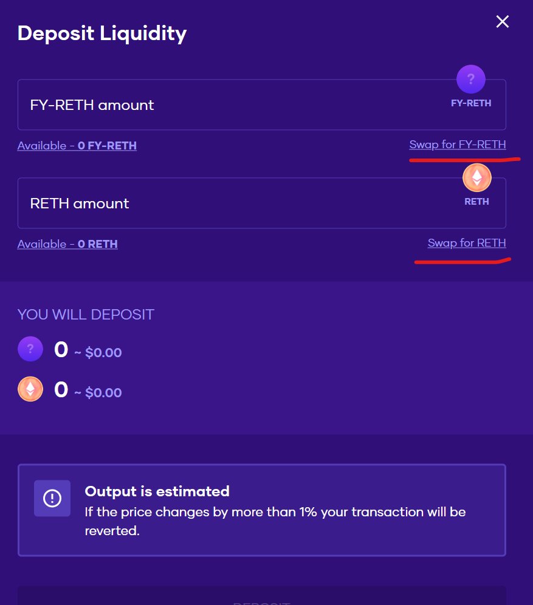The width and height of the screenshot is (533, 605).
Task: Click the FY-RETH amount input field
Action: [x=262, y=104]
